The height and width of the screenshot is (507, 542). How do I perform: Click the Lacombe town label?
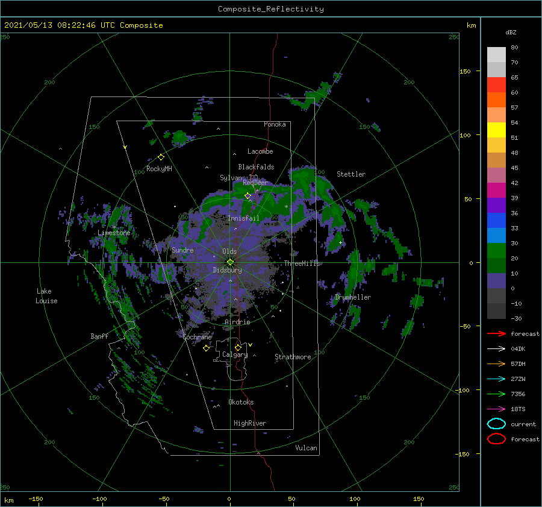[x=260, y=151]
